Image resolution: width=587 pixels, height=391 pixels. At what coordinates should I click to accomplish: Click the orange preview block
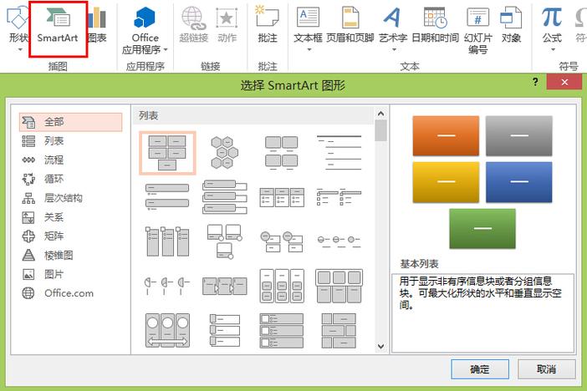(446, 135)
